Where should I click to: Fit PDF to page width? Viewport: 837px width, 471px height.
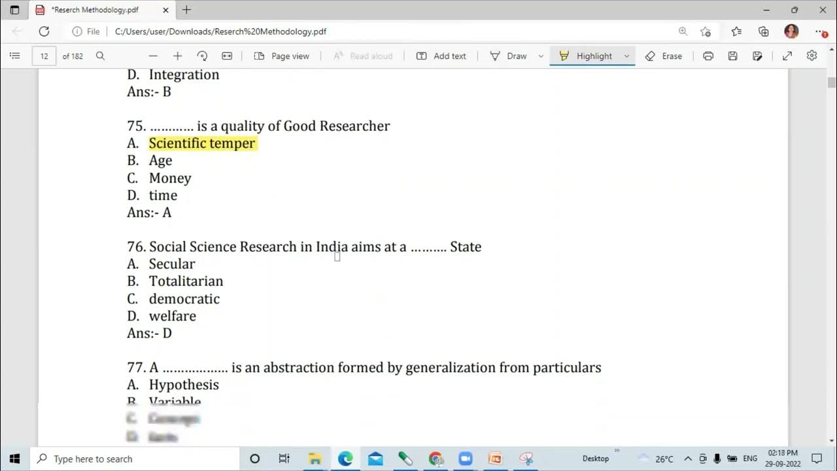coord(227,56)
